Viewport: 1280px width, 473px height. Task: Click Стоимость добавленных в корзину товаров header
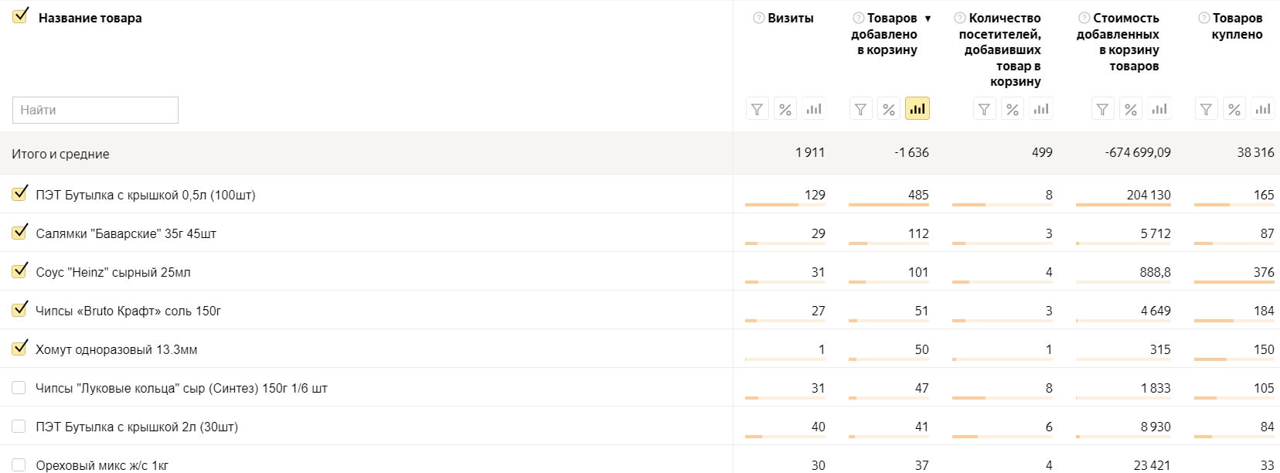click(1118, 42)
